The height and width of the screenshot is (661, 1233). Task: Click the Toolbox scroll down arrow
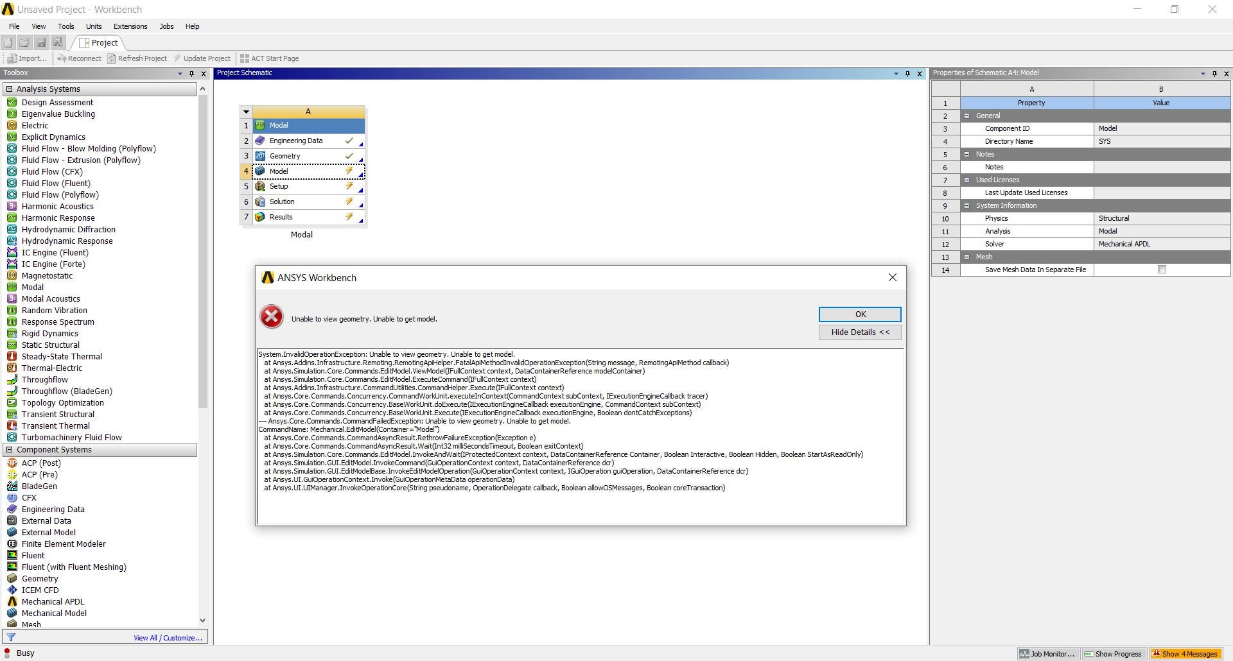tap(203, 621)
